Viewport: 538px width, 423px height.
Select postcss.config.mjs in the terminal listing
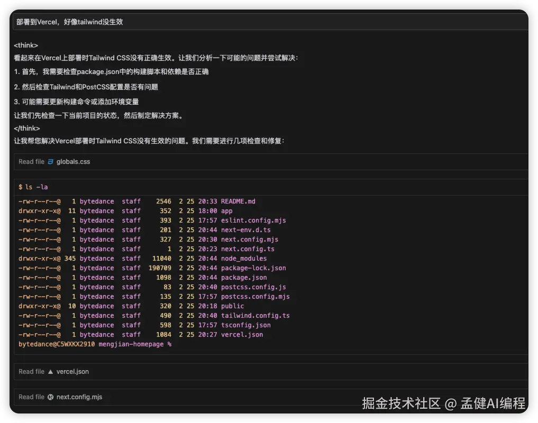pyautogui.click(x=256, y=297)
